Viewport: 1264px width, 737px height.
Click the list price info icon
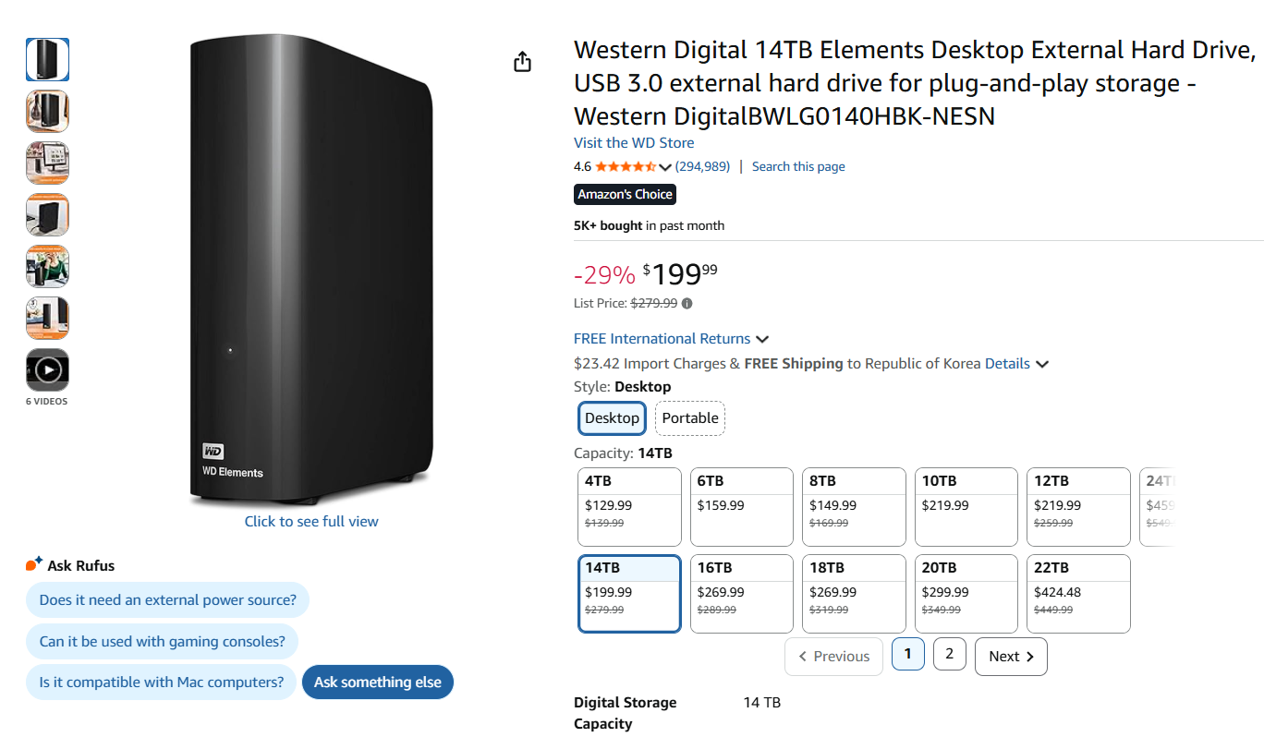click(687, 303)
